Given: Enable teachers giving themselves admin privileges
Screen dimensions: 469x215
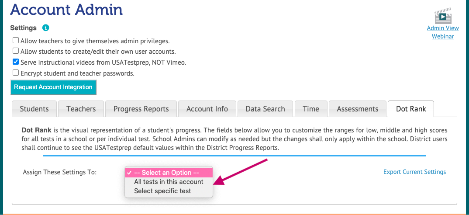Looking at the screenshot, I should pos(16,41).
